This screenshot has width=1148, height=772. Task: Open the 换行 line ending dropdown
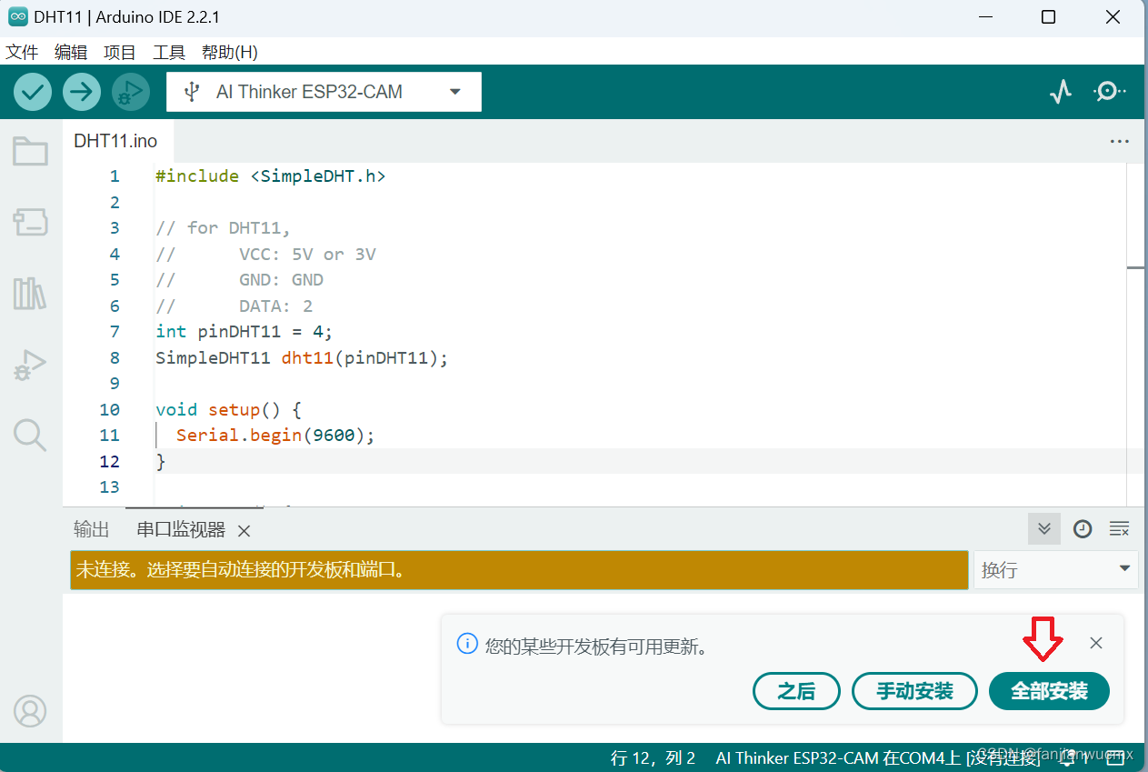[x=1055, y=570]
